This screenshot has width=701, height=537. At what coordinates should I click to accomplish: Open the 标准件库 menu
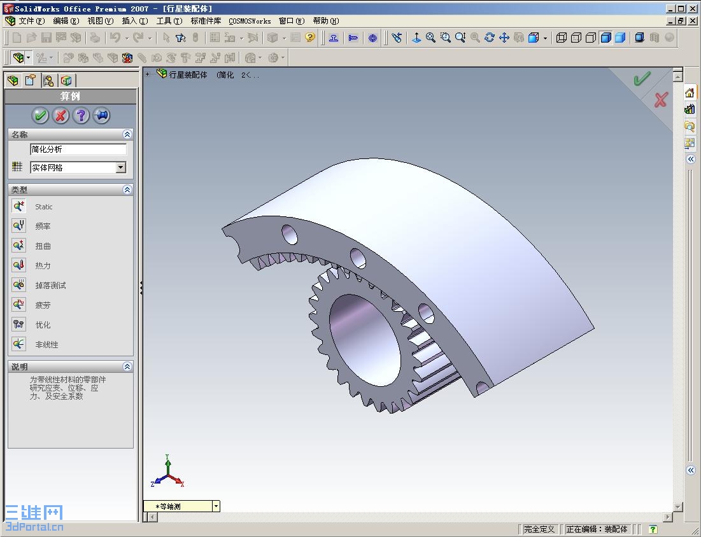point(206,21)
